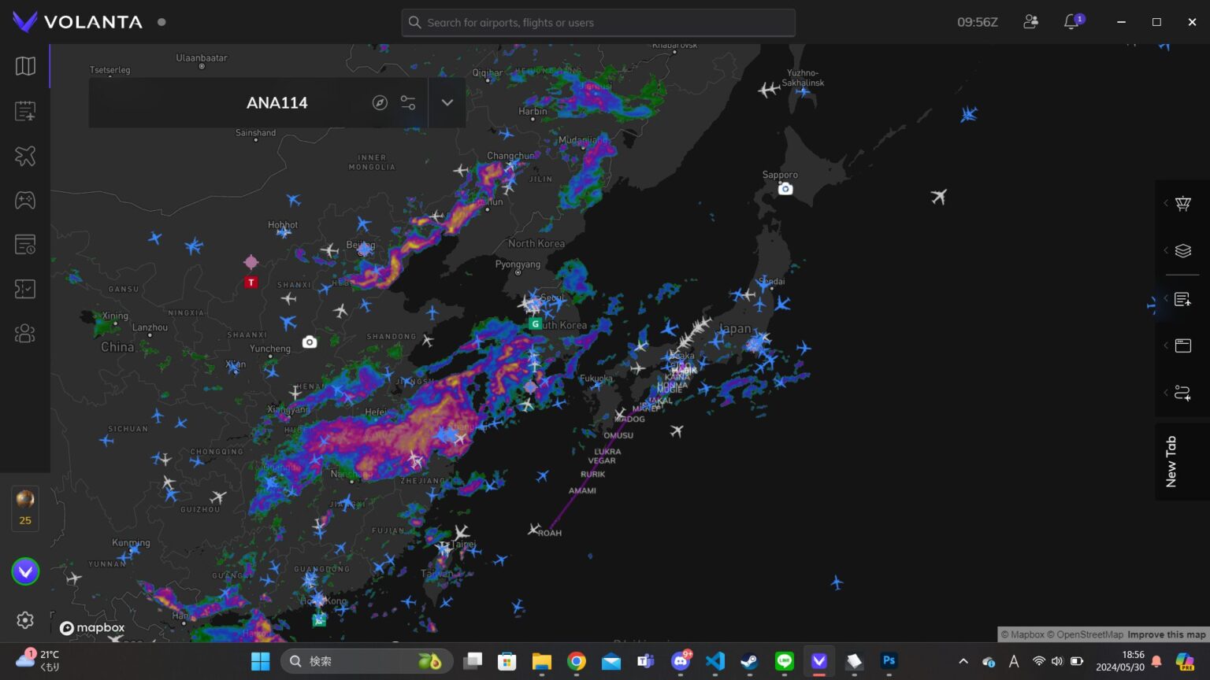Expand the map layers side panel
The width and height of the screenshot is (1210, 680).
pyautogui.click(x=1182, y=251)
